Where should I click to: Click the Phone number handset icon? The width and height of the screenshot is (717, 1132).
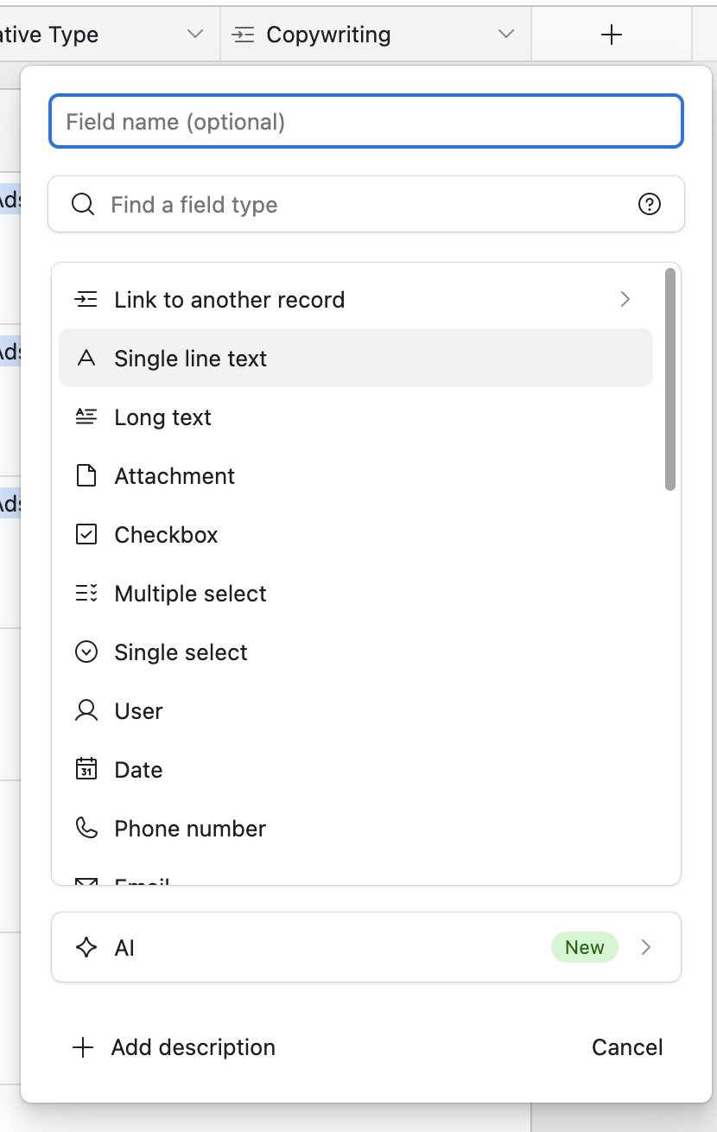tap(86, 829)
